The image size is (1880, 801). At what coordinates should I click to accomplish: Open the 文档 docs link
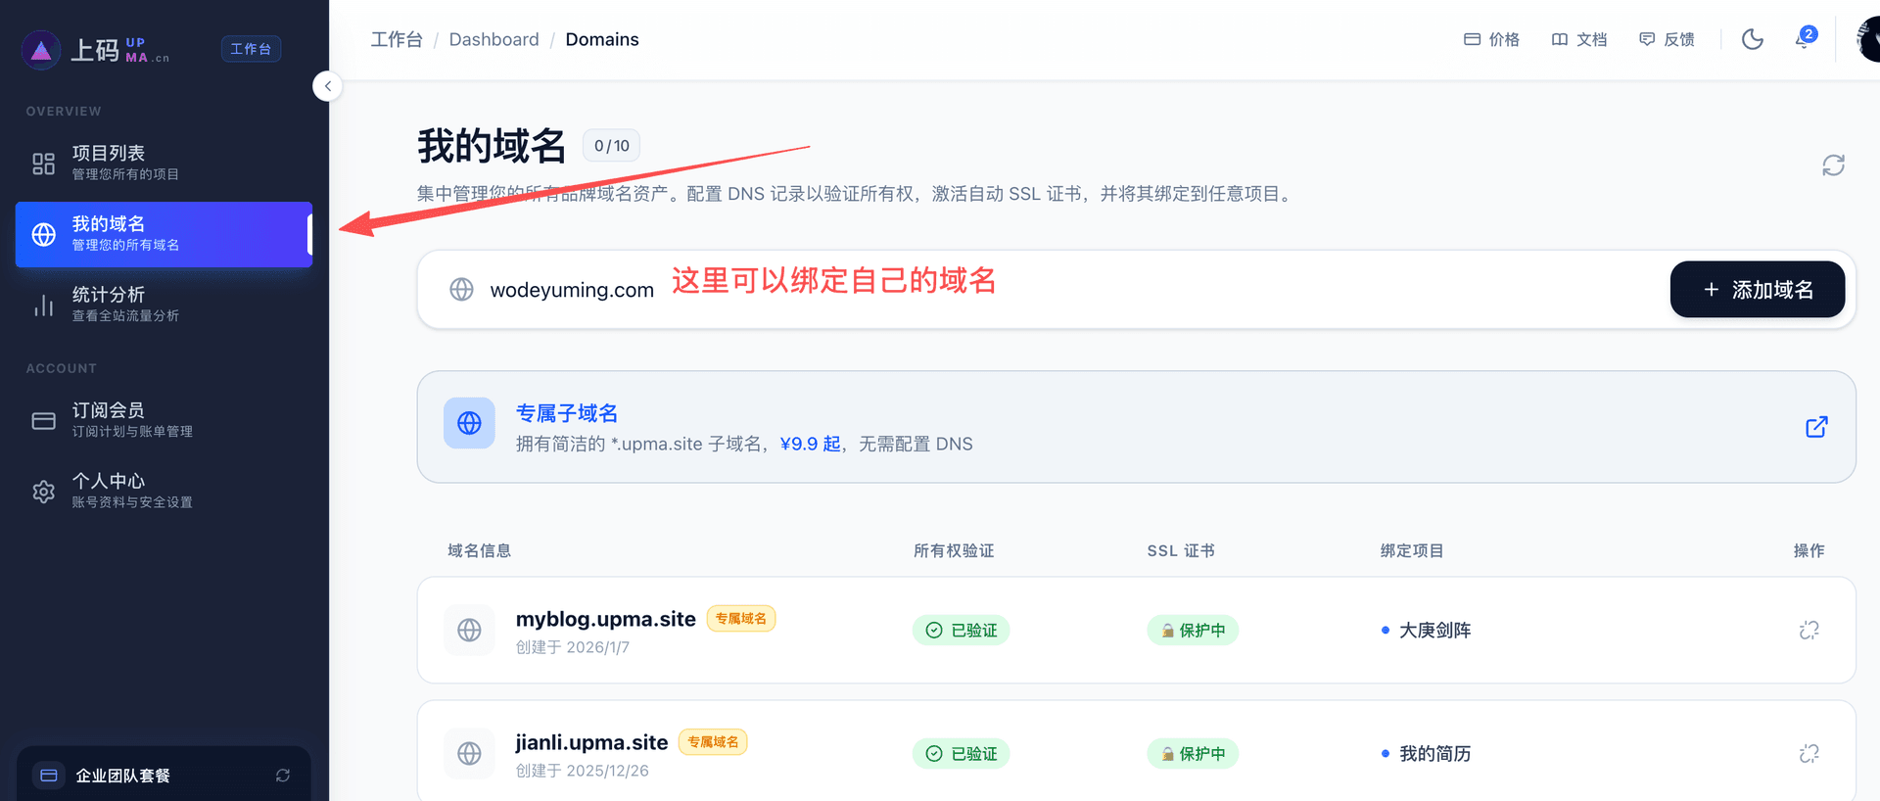(1579, 39)
